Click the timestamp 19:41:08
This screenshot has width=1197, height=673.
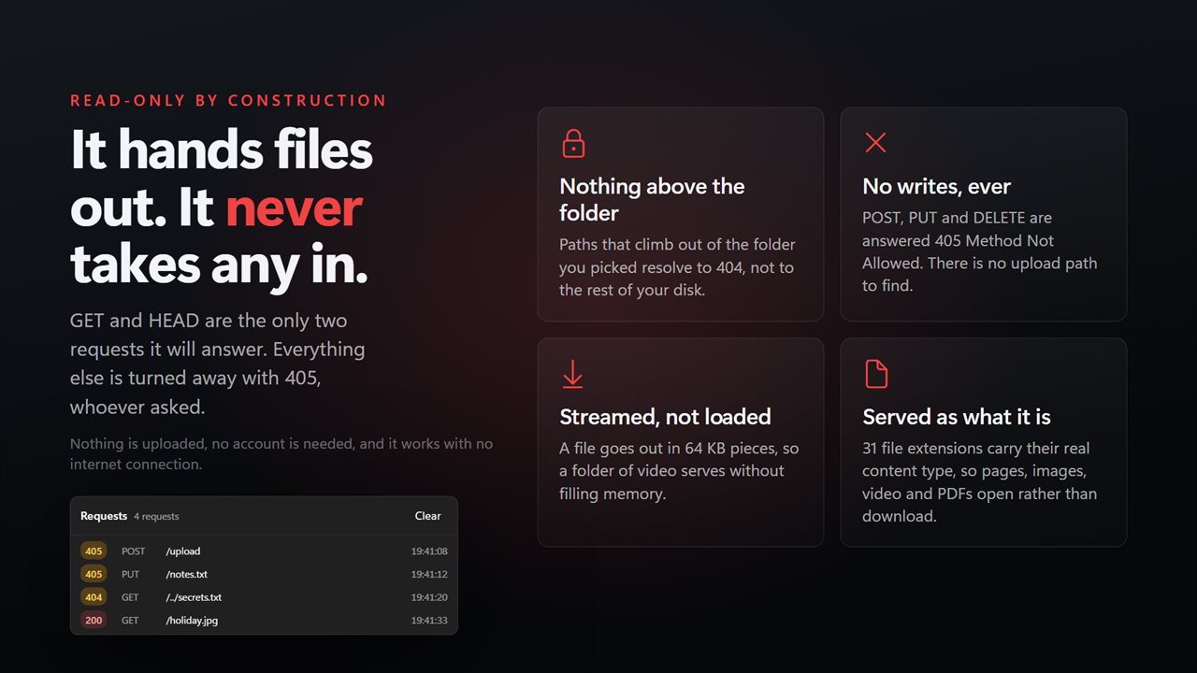(x=429, y=551)
